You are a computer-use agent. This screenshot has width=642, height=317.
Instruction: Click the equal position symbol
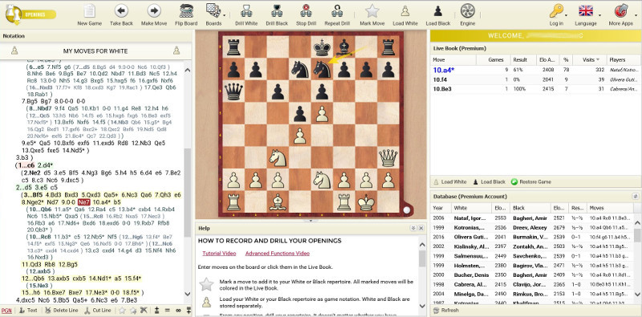168,311
